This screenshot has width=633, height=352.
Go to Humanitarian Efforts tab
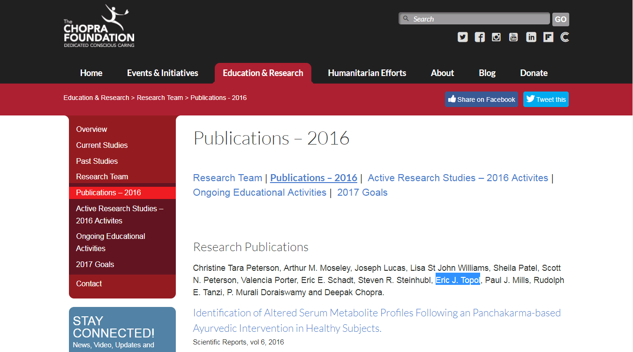tap(367, 73)
